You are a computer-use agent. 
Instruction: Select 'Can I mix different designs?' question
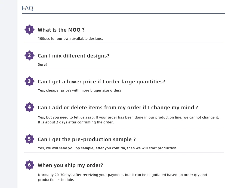[73, 56]
